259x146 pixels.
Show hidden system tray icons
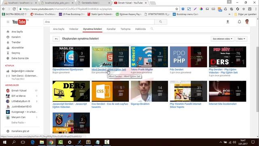pos(221,142)
